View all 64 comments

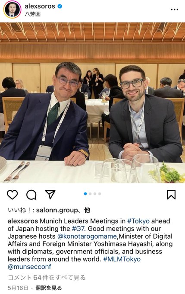coord(47,278)
